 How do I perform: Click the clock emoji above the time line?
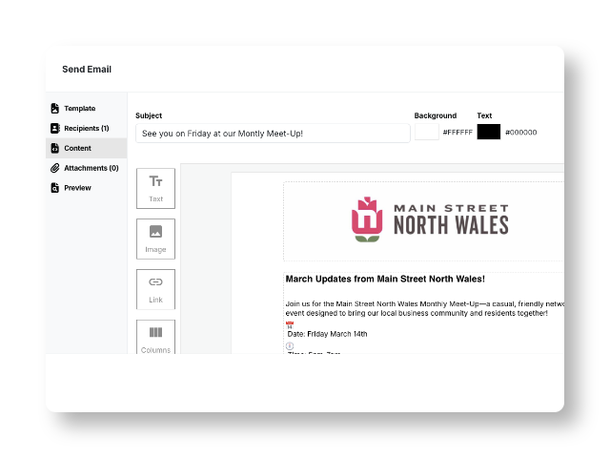pyautogui.click(x=290, y=345)
